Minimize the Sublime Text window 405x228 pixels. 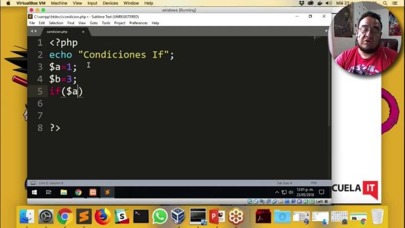tap(297, 16)
